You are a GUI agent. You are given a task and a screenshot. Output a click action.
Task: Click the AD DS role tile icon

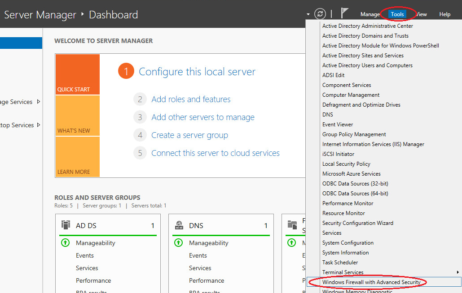tap(65, 225)
